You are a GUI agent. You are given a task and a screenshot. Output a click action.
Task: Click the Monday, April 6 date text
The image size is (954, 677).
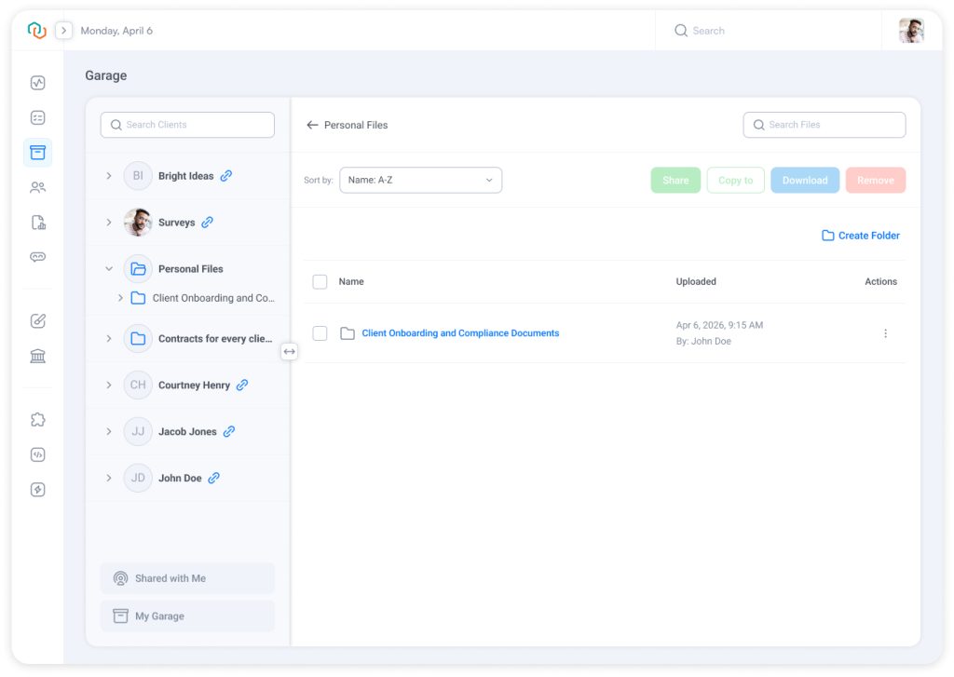(x=116, y=31)
